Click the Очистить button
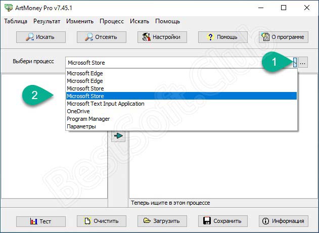Image resolution: width=319 pixels, height=233 pixels. point(102,221)
